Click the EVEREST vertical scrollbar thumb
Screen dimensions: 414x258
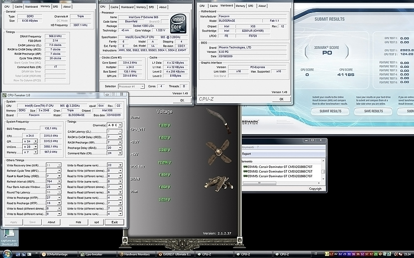[323, 172]
